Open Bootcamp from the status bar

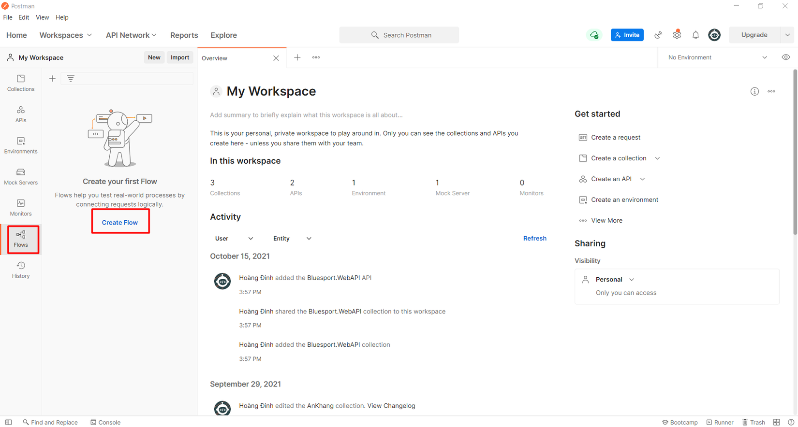680,422
